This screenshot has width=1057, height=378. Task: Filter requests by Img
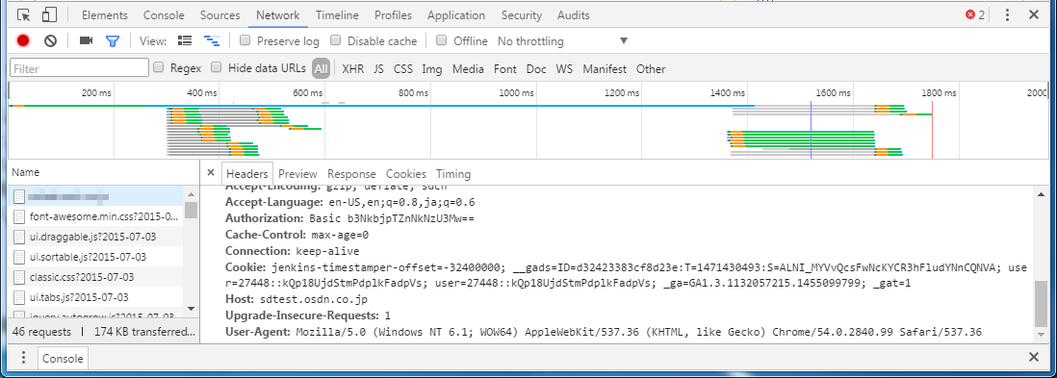(432, 68)
